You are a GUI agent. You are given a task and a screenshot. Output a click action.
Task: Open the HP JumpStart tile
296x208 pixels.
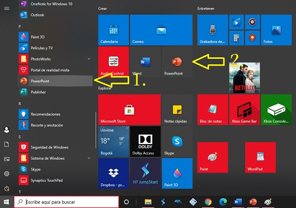[145, 173]
